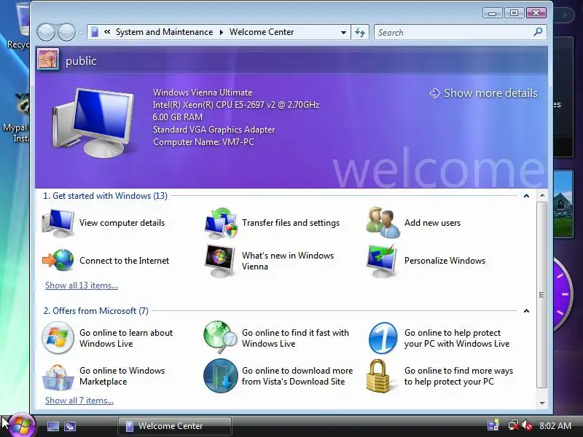Click the Welcome Center taskbar button
The image size is (583, 437).
175,426
